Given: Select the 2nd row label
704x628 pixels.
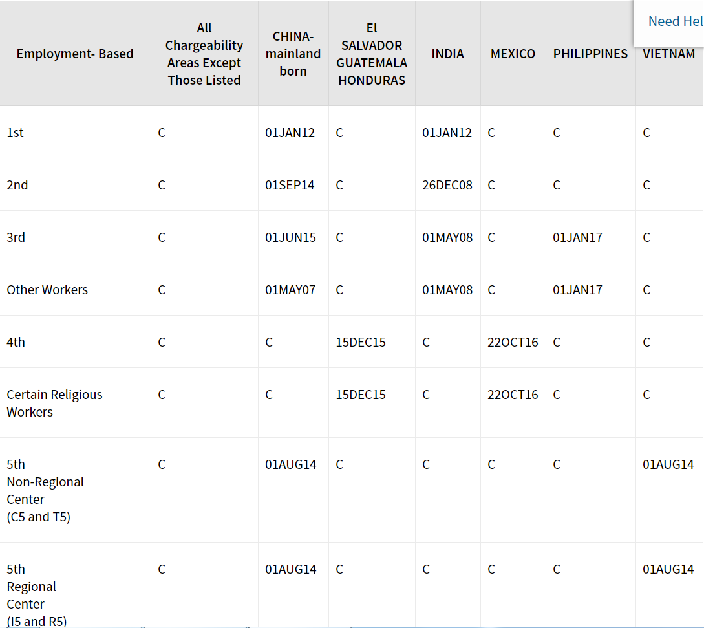Looking at the screenshot, I should 17,185.
